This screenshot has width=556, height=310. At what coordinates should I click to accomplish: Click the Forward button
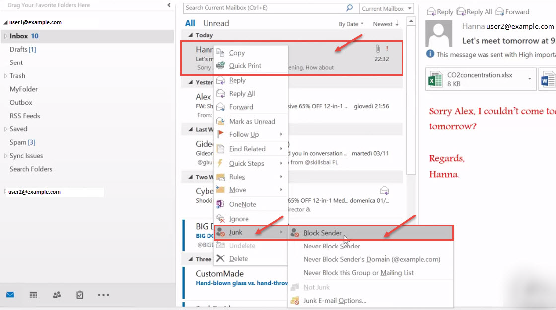513,11
